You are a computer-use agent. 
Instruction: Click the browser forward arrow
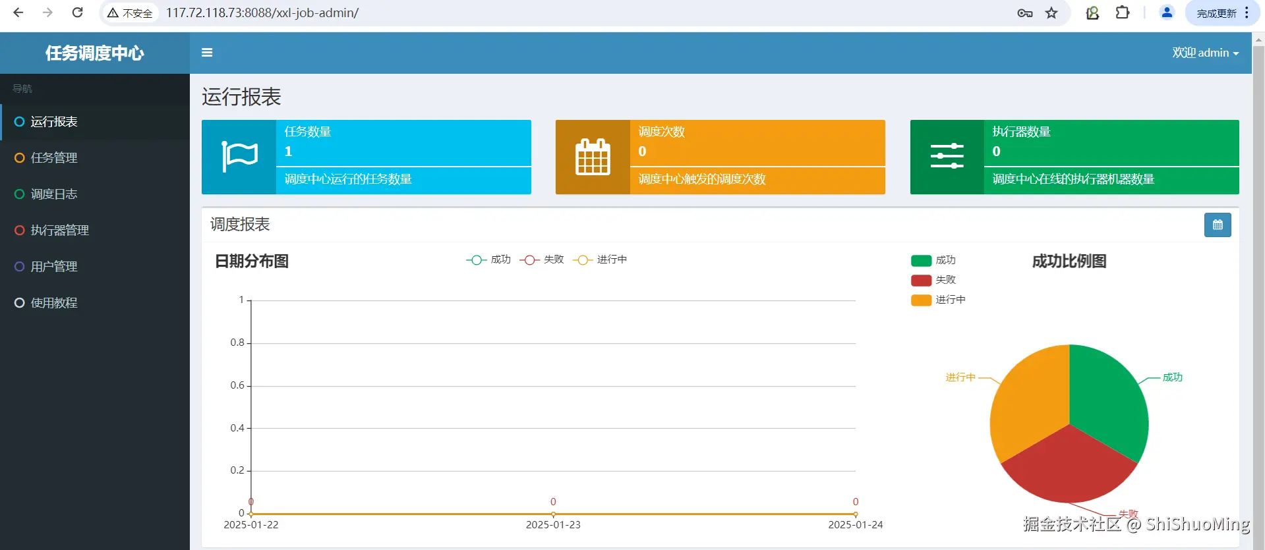coord(47,13)
